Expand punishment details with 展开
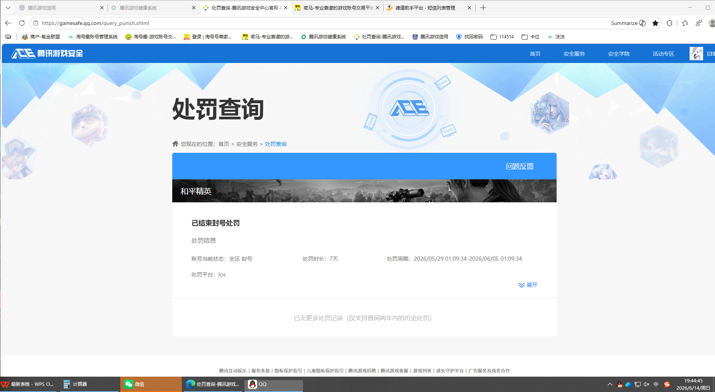715x392 pixels. [528, 285]
